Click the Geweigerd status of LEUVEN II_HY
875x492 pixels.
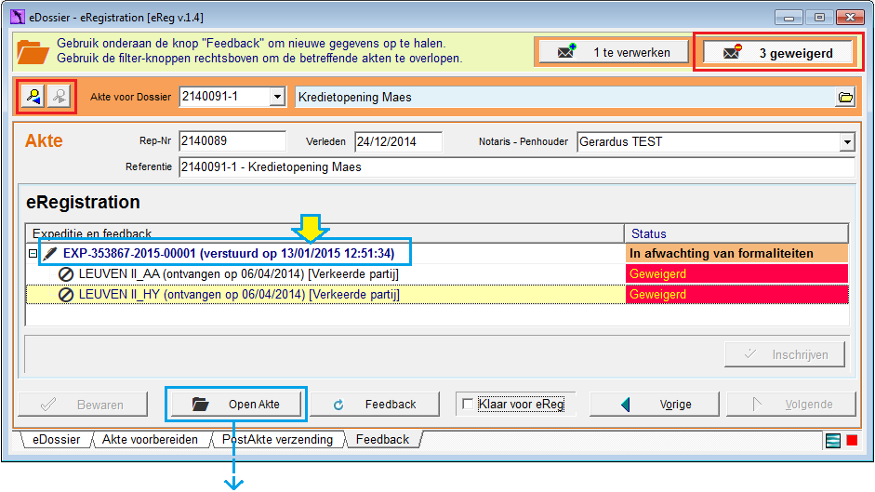[736, 294]
